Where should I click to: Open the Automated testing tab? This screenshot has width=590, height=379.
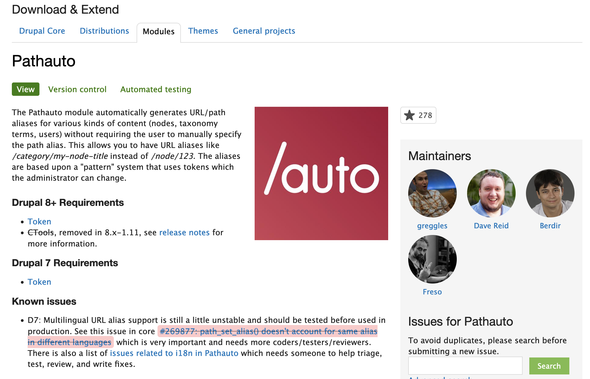[156, 89]
